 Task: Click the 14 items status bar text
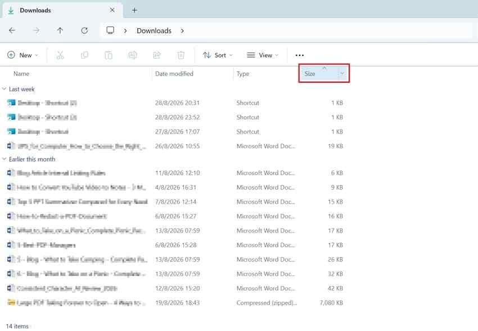click(x=17, y=326)
